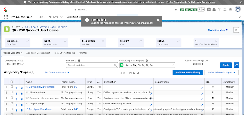Clear the Resourcing Plan Template selection
This screenshot has height=115, width=244.
pos(172,65)
